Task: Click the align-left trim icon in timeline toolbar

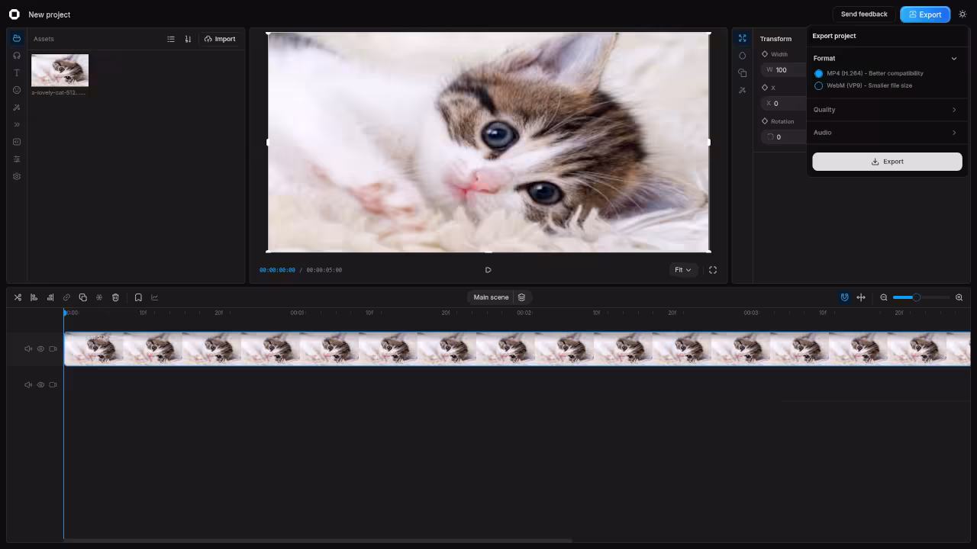Action: coord(34,297)
